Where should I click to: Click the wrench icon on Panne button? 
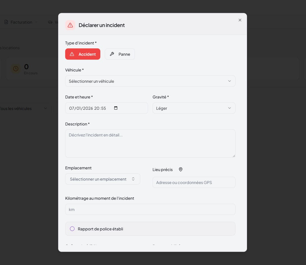click(x=112, y=54)
